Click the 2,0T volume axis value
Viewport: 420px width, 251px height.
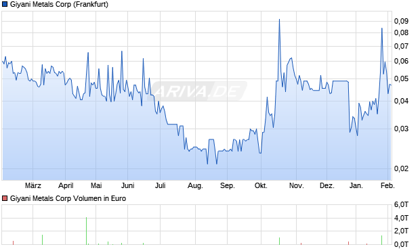pyautogui.click(x=401, y=231)
